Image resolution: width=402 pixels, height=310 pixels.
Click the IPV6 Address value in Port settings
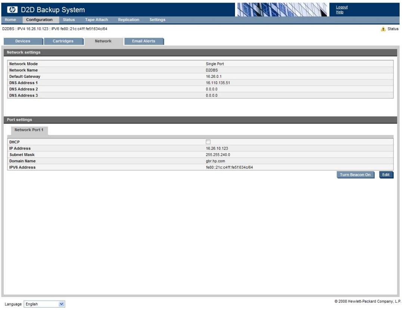229,167
